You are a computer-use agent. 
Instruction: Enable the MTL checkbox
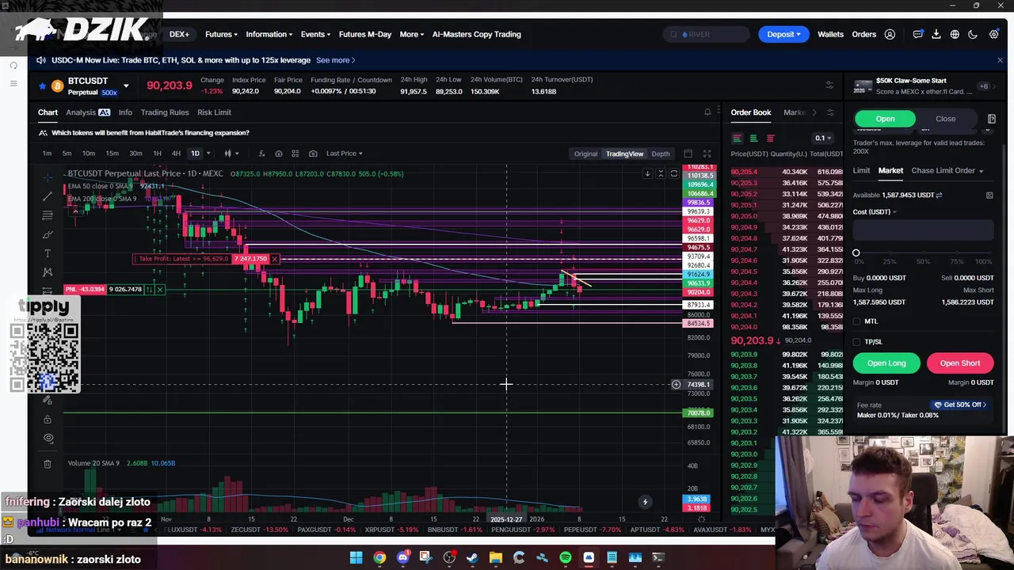856,321
